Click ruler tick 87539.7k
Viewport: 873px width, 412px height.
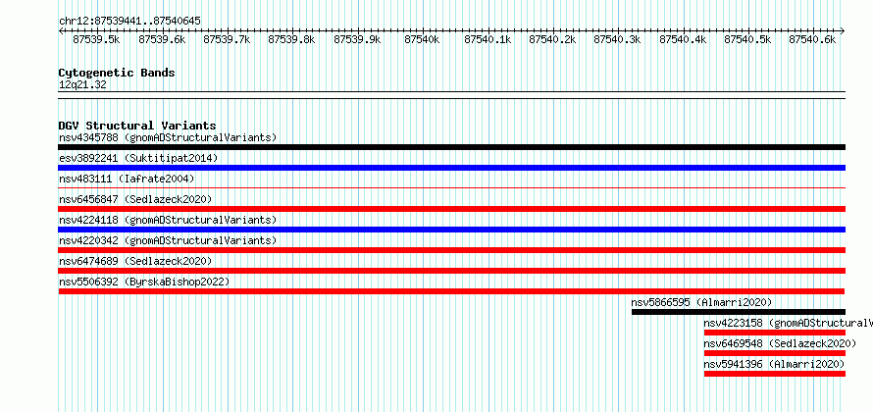(227, 39)
